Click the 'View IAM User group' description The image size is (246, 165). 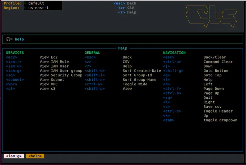pyautogui.click(x=61, y=71)
